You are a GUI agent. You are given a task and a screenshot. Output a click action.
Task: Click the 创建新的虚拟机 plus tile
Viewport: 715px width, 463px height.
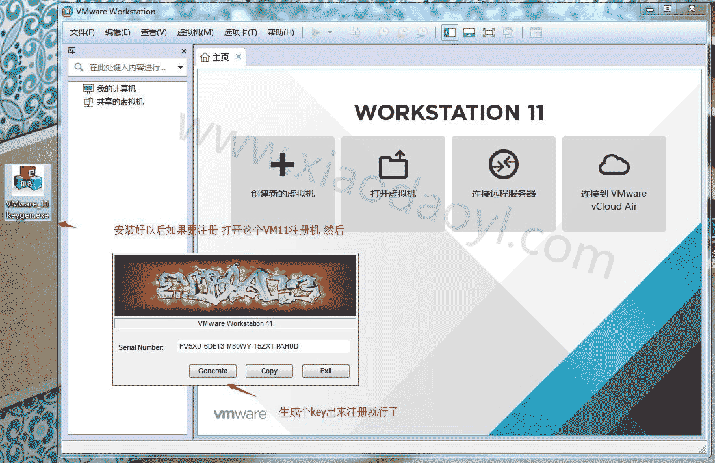[x=283, y=184]
